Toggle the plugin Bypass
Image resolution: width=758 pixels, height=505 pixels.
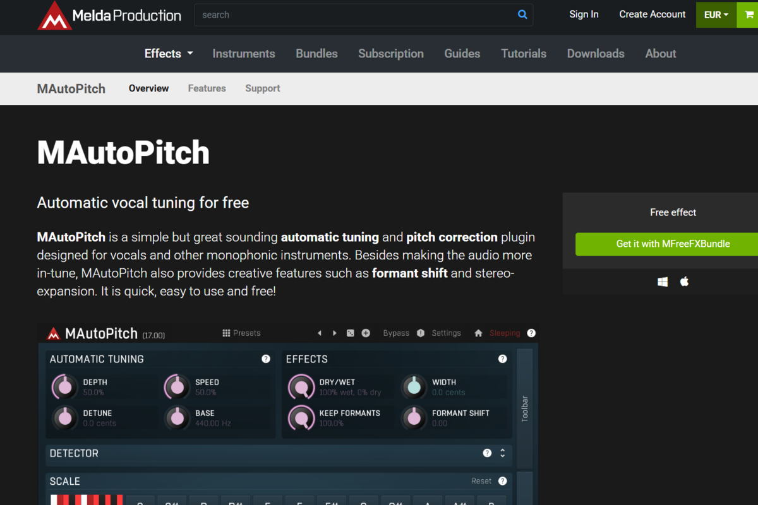pos(396,333)
